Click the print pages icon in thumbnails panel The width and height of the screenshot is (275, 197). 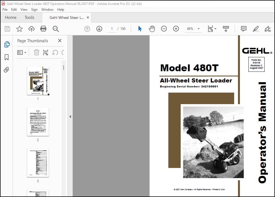pos(46,52)
